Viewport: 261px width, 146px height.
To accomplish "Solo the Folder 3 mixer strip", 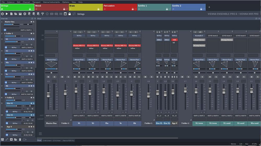I will point(68,77).
